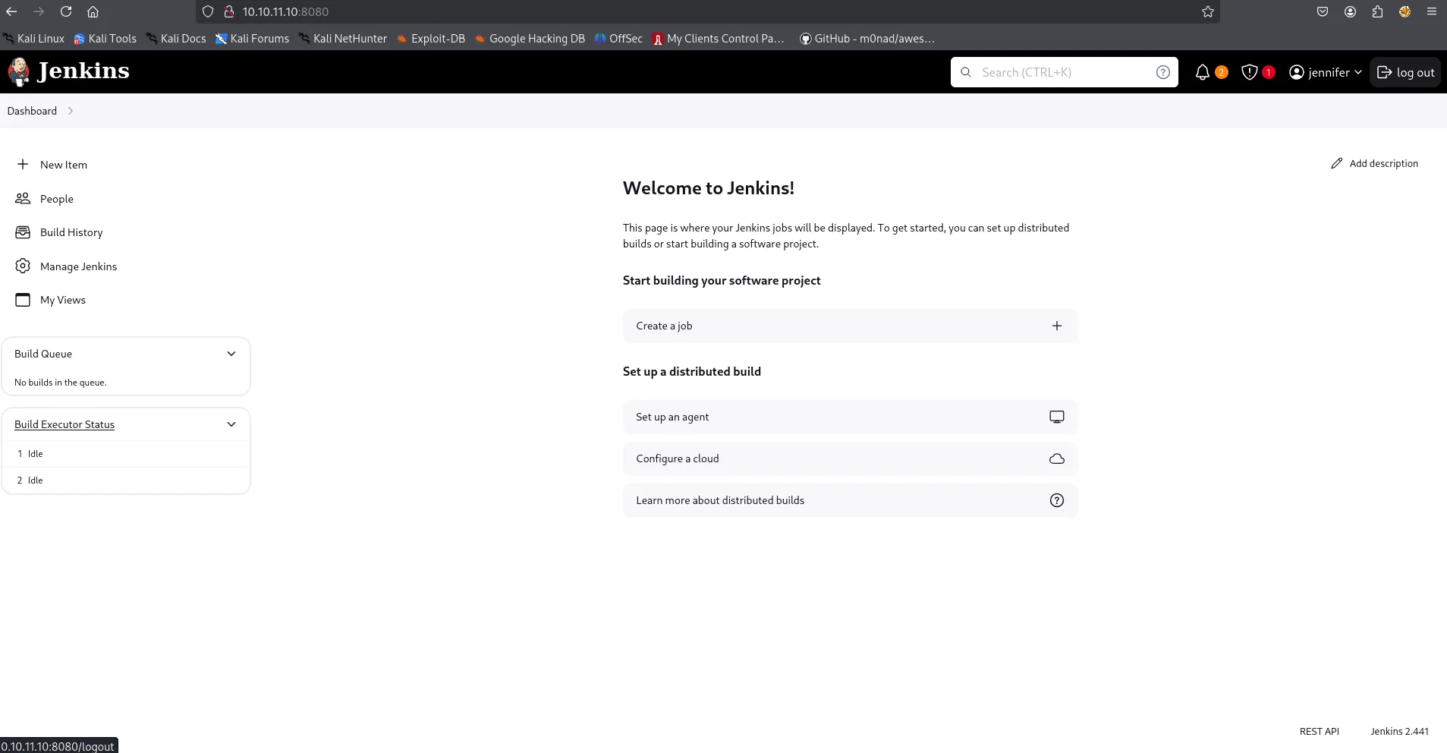Viewport: 1447px width, 753px height.
Task: Open the Firefox account icon
Action: tap(1350, 11)
